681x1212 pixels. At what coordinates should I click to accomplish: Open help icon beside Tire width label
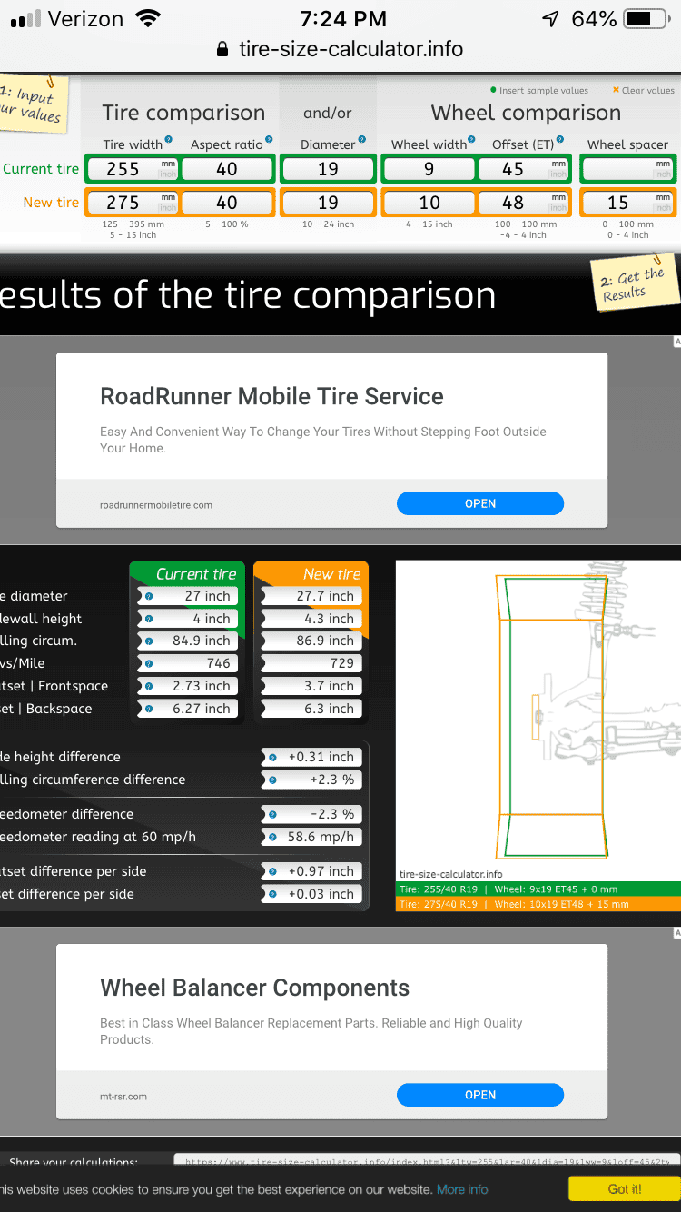(168, 140)
